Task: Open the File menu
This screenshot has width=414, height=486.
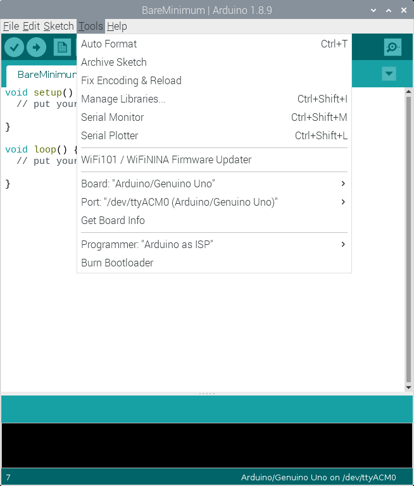Action: coord(11,27)
